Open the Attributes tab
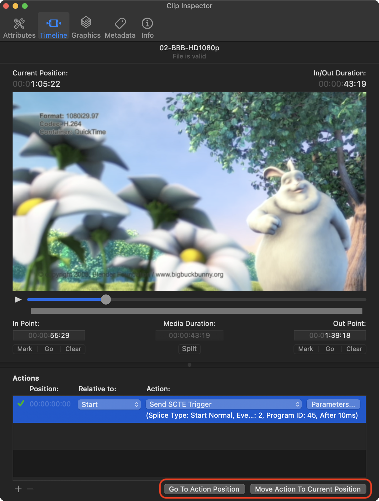This screenshot has width=379, height=501. (x=19, y=28)
